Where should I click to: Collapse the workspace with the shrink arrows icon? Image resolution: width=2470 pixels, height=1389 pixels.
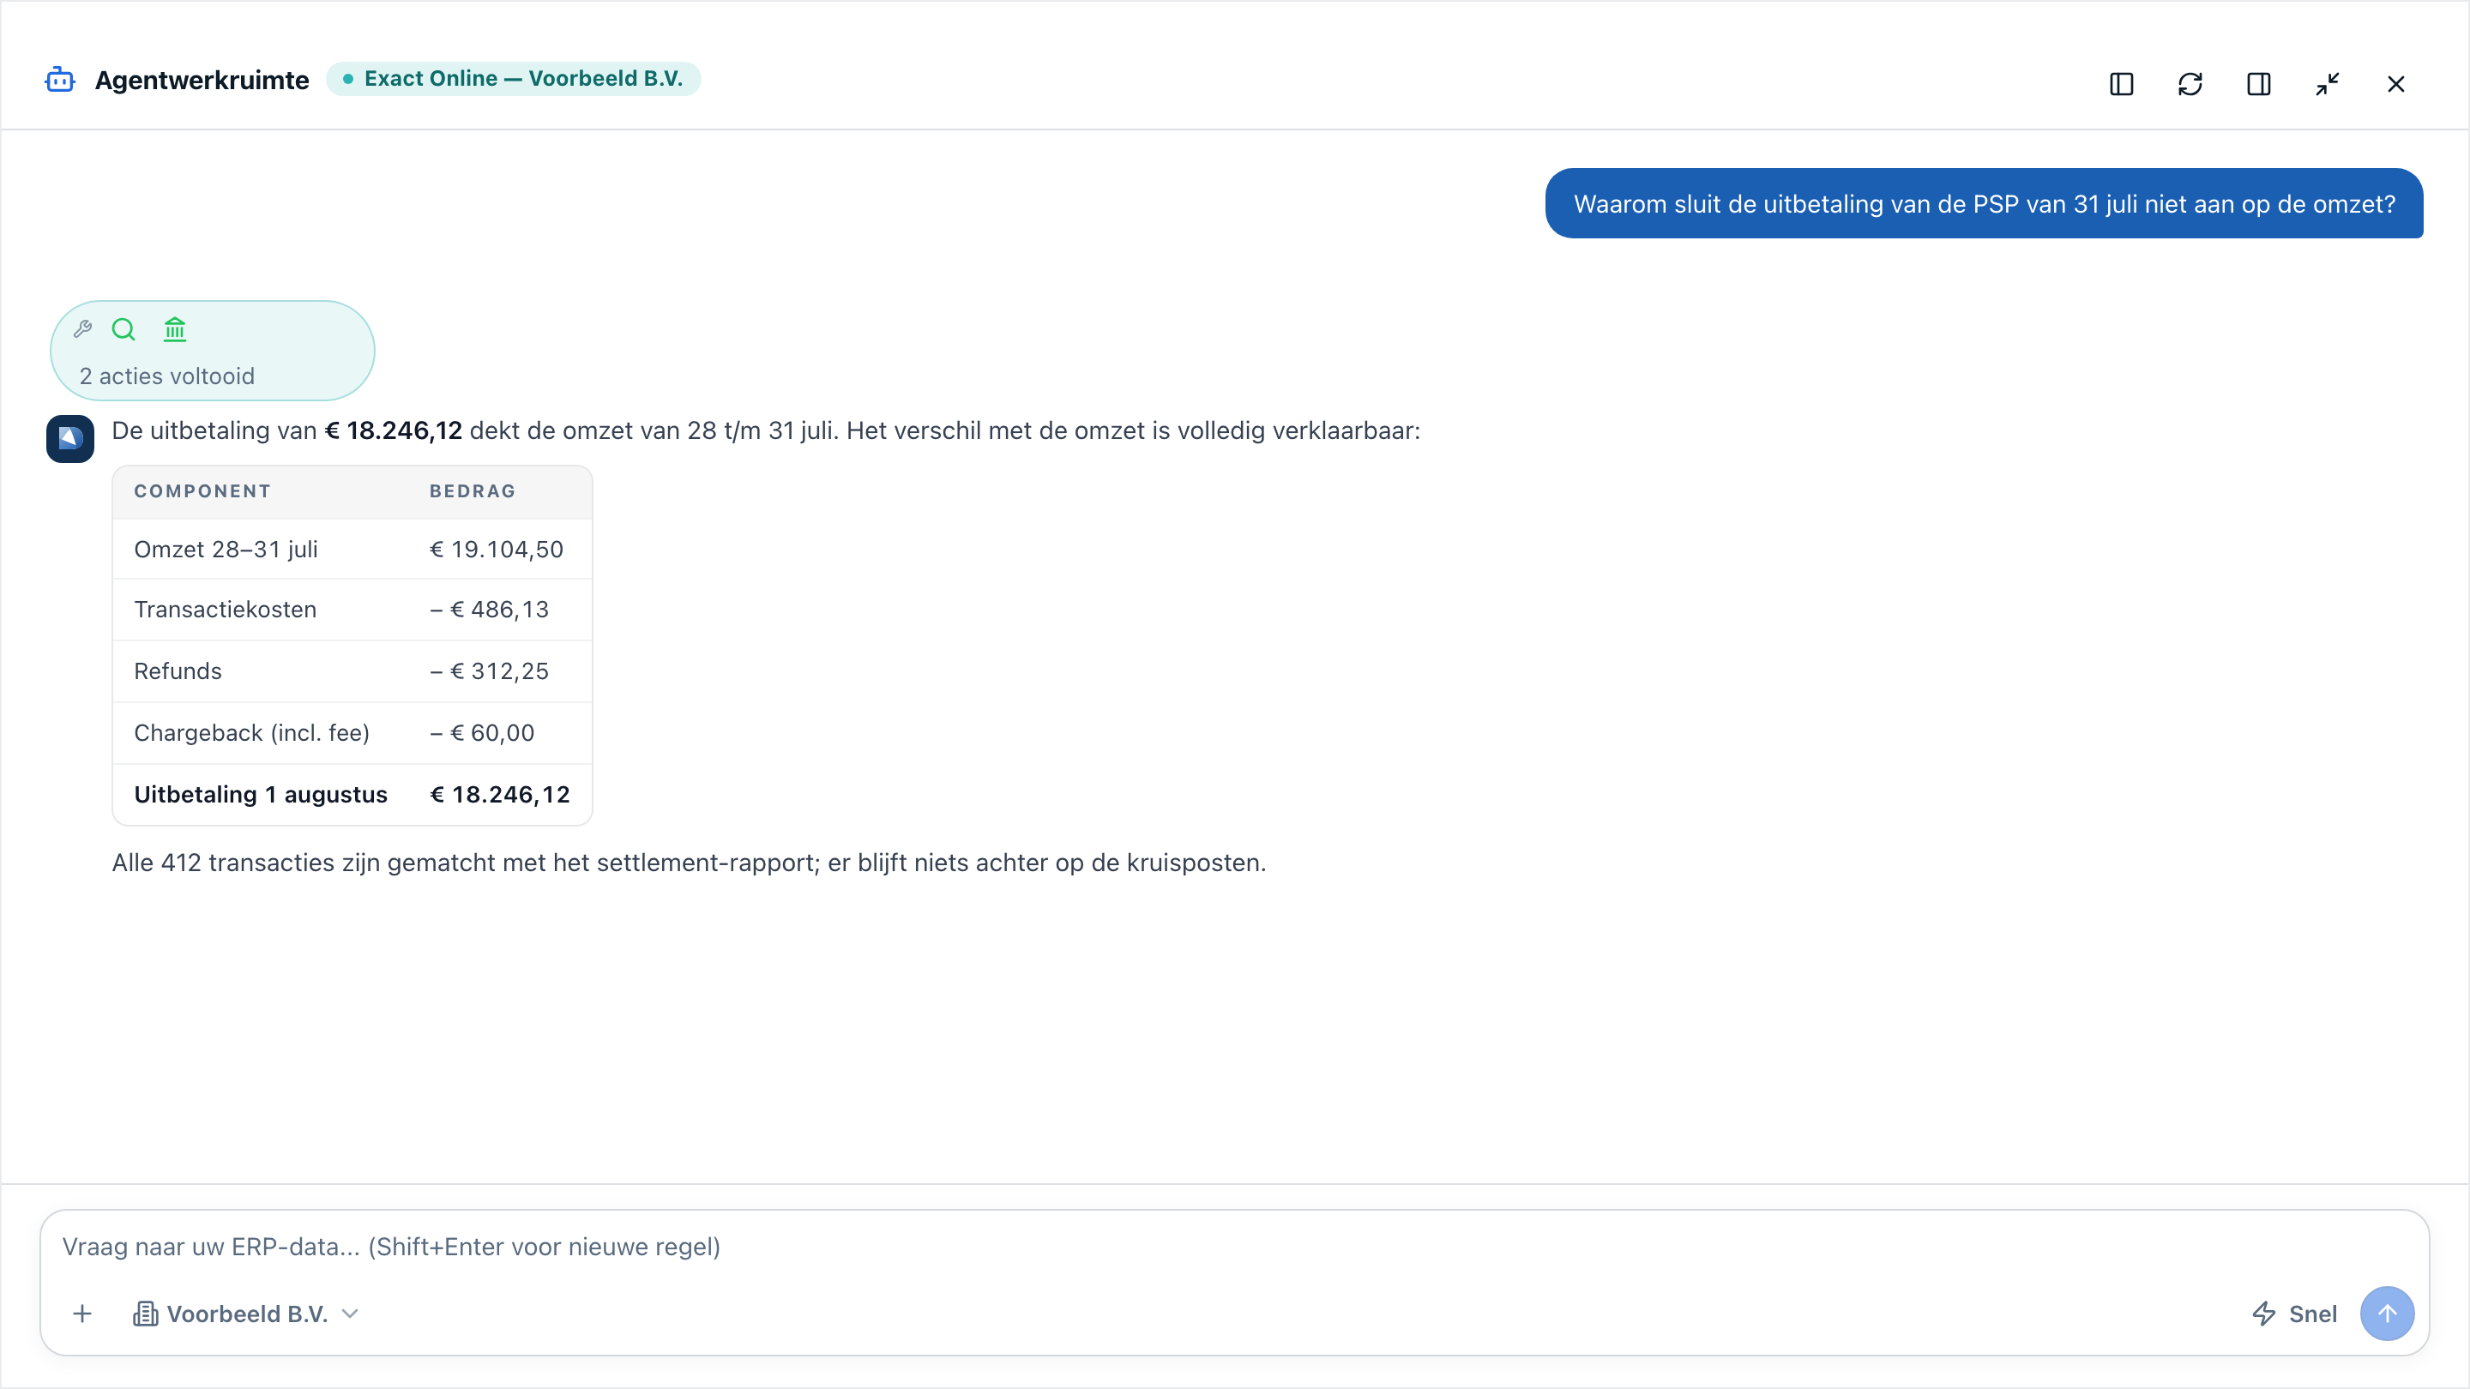coord(2327,84)
